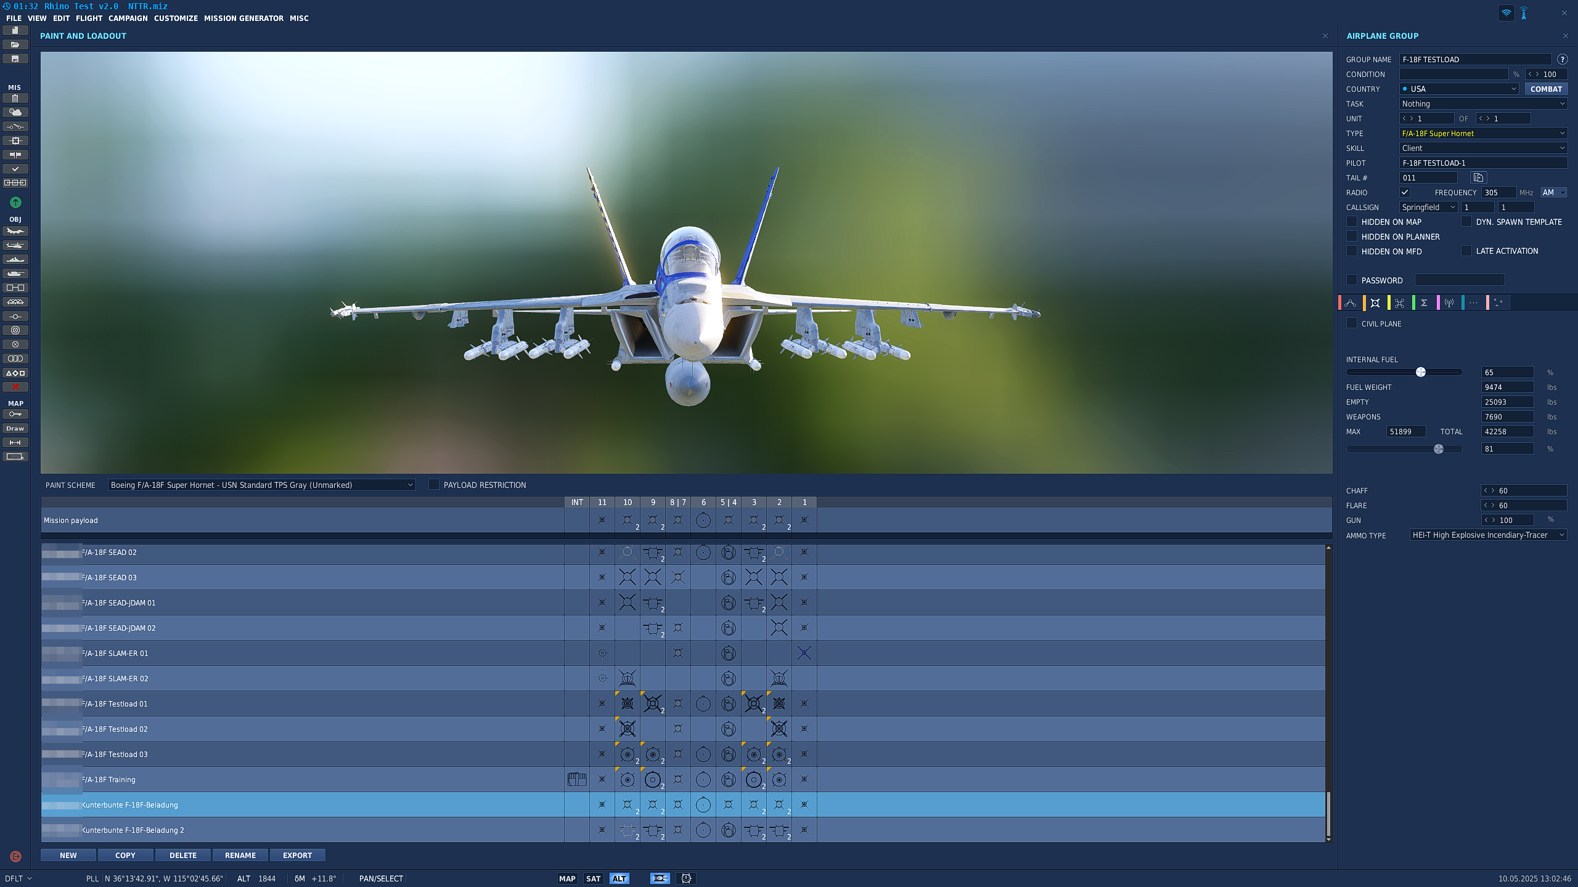The image size is (1578, 887).
Task: Enable HIDDEN ON MAP checkbox
Action: click(1352, 221)
